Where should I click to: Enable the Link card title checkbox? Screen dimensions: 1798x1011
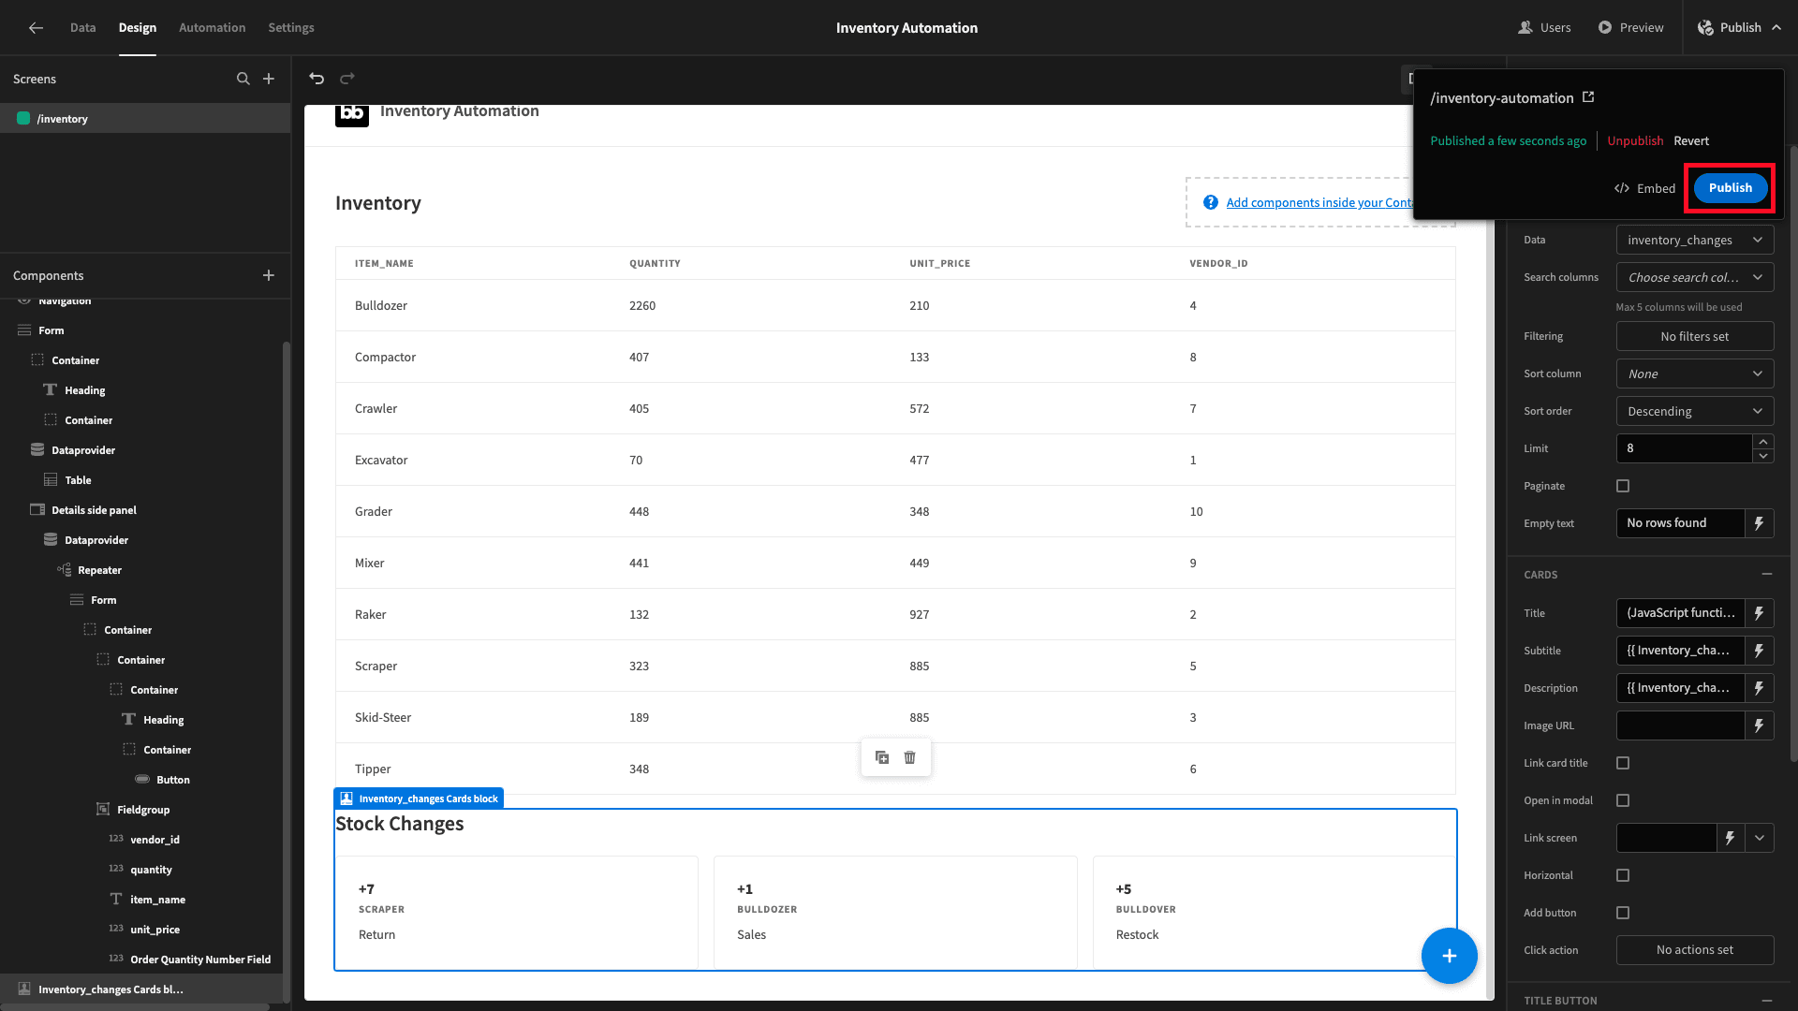pos(1623,763)
